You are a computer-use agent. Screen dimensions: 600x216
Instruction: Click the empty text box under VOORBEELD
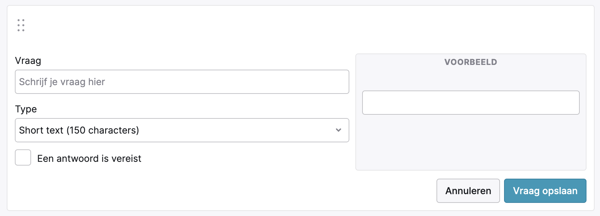pyautogui.click(x=471, y=103)
